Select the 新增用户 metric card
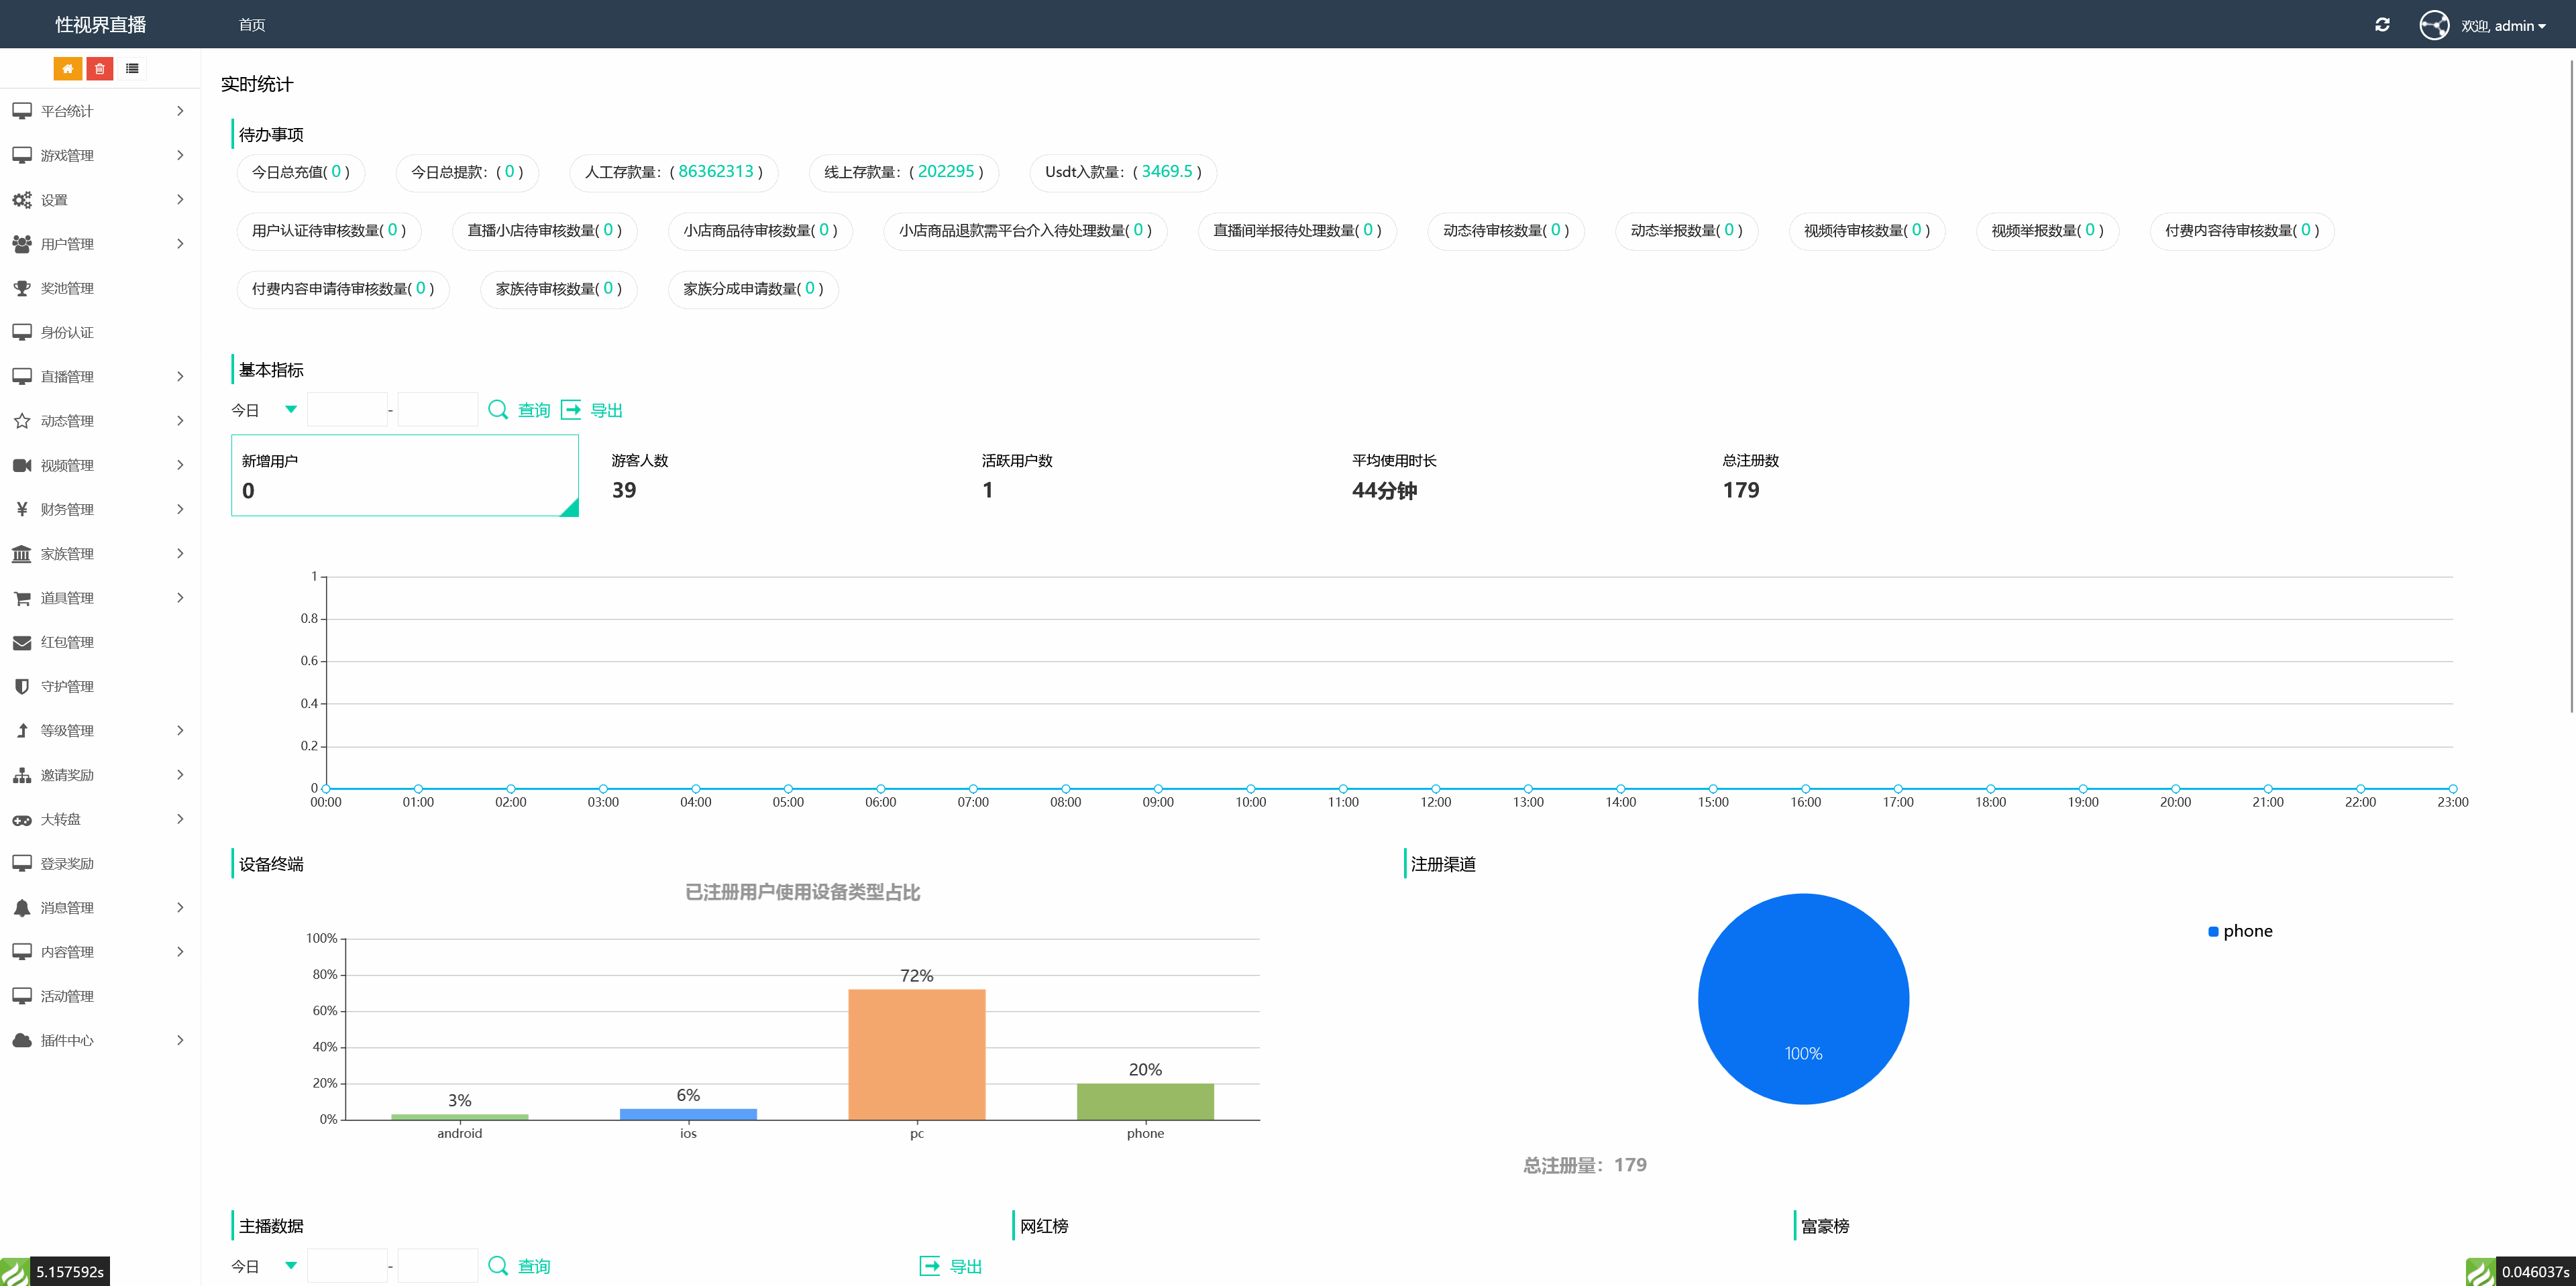 pos(404,475)
